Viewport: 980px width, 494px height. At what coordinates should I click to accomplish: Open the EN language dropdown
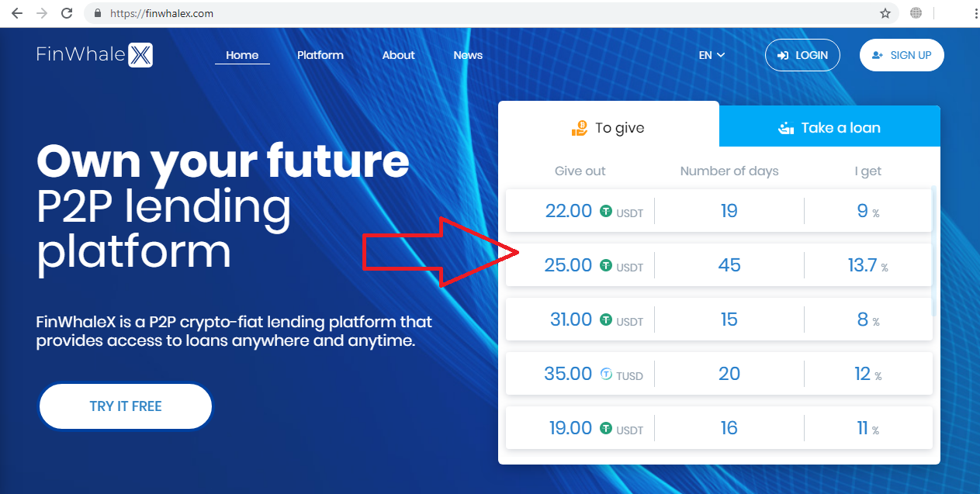pyautogui.click(x=712, y=55)
